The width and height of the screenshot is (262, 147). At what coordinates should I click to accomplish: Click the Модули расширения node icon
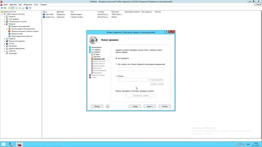click(7, 41)
